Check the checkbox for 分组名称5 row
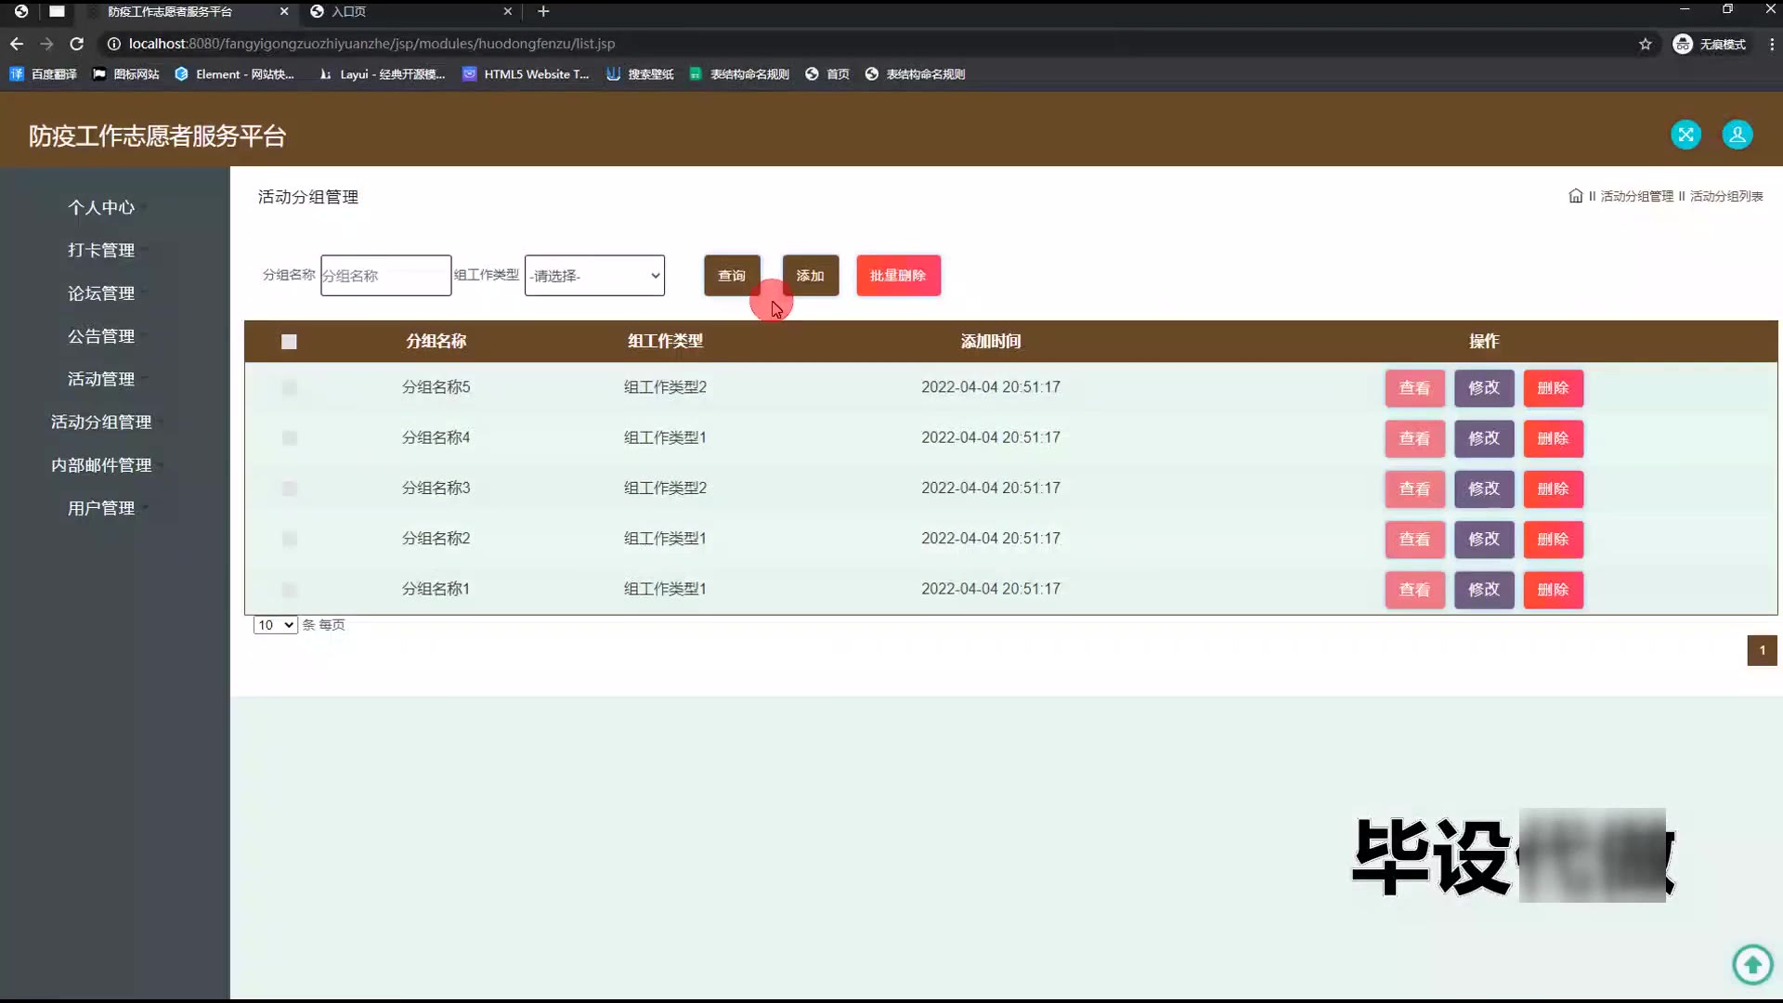1783x1003 pixels. [289, 387]
